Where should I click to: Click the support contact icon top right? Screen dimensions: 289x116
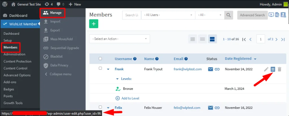coord(283,15)
